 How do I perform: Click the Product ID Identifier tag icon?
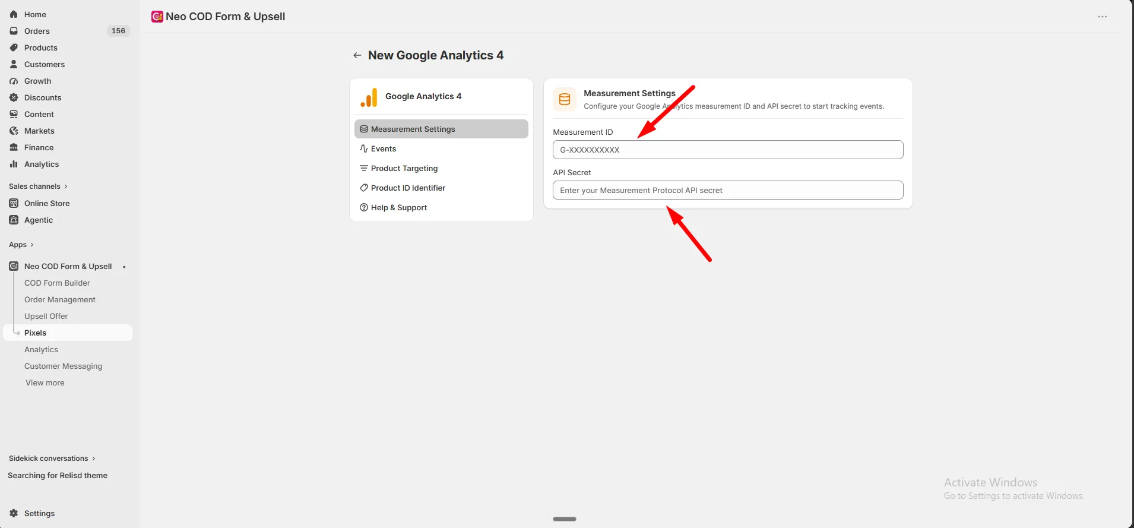(364, 188)
